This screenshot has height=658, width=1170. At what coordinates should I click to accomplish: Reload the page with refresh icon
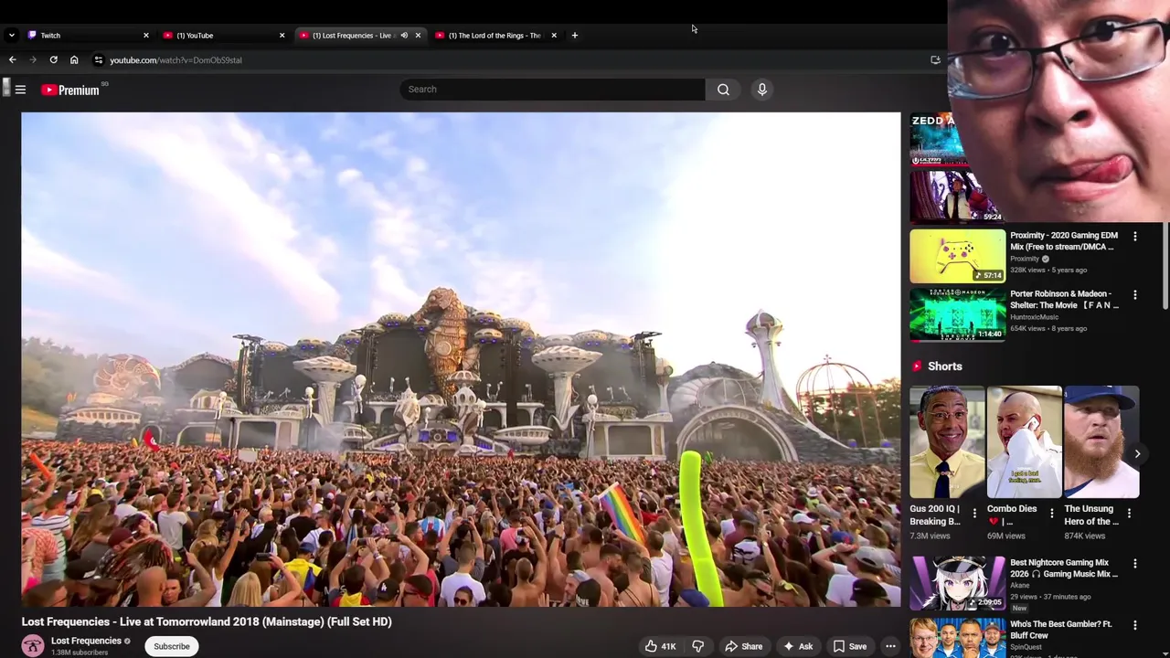(54, 60)
